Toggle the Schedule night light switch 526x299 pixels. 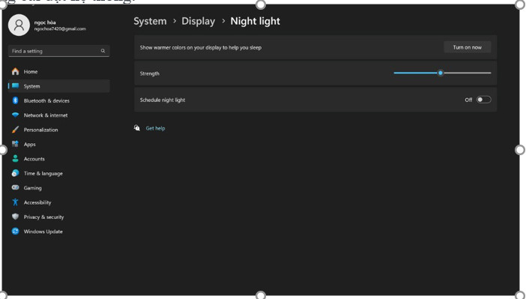coord(484,100)
